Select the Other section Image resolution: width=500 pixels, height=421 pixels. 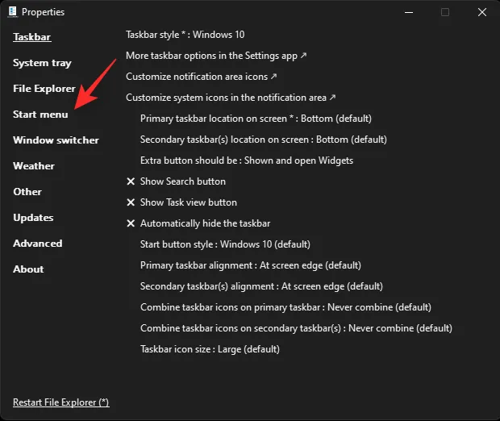(x=27, y=192)
